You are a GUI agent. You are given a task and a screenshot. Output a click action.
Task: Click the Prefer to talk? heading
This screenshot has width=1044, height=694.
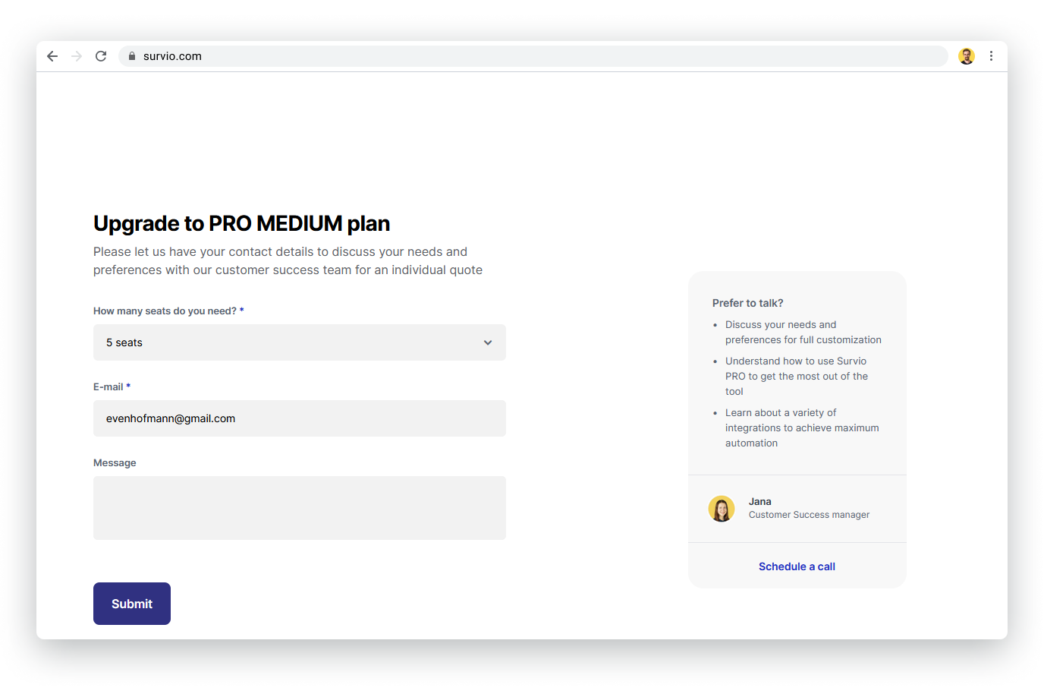coord(747,303)
